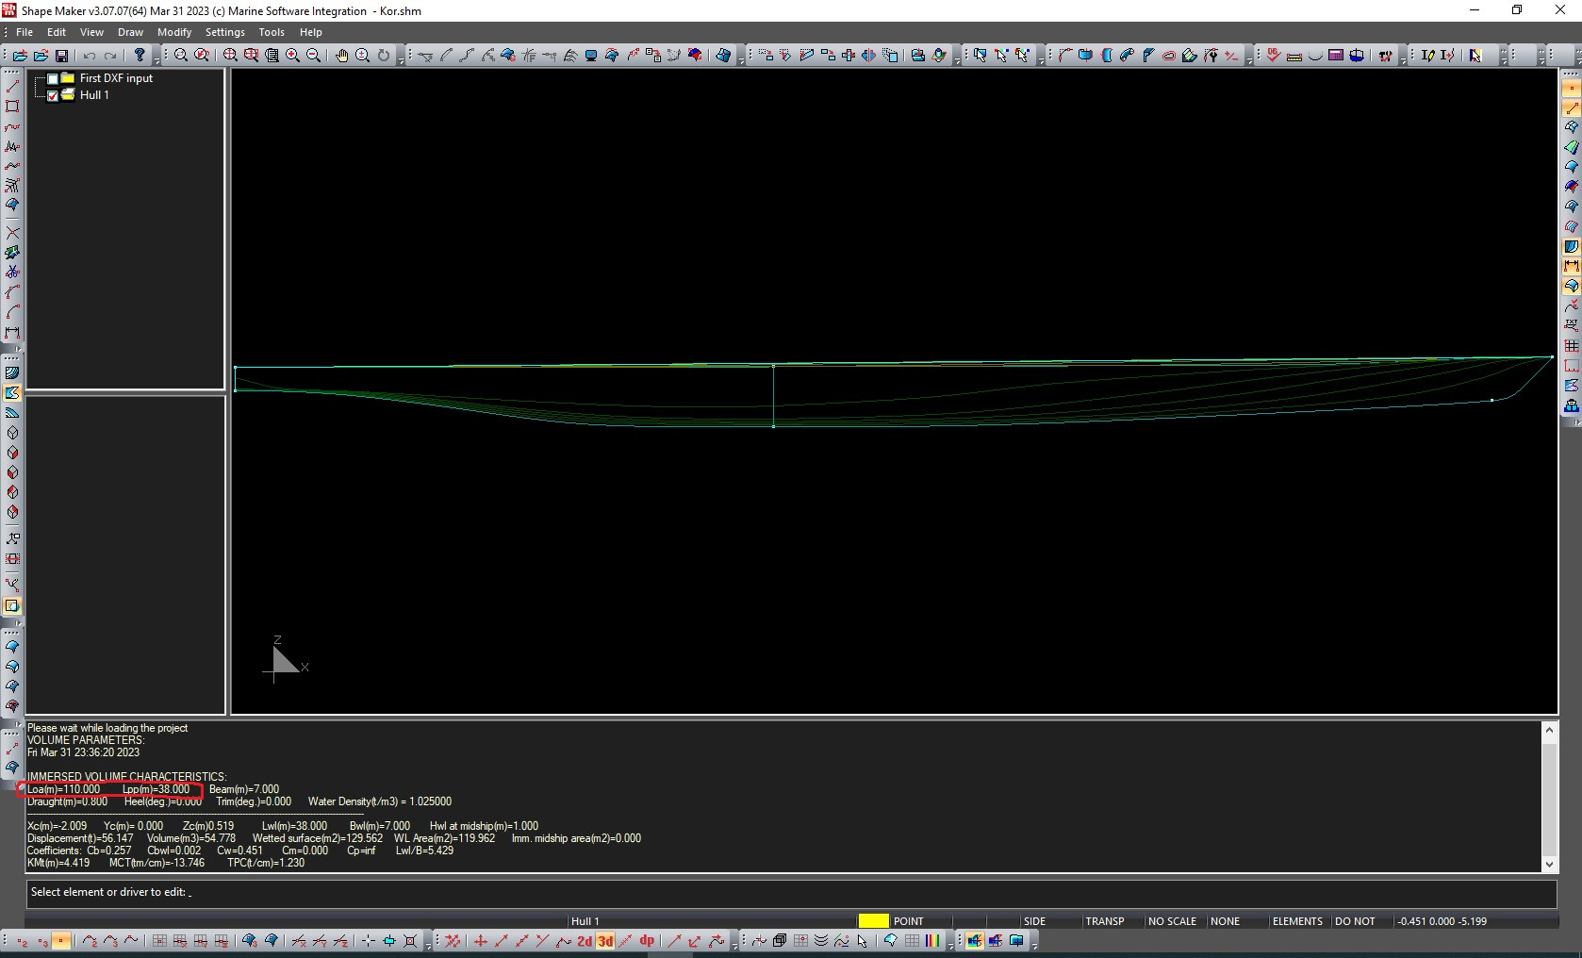The height and width of the screenshot is (958, 1582).
Task: Select the pan hand tool
Action: (x=342, y=56)
